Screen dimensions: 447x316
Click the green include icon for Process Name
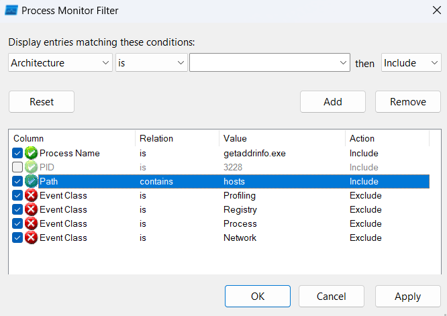(x=31, y=153)
